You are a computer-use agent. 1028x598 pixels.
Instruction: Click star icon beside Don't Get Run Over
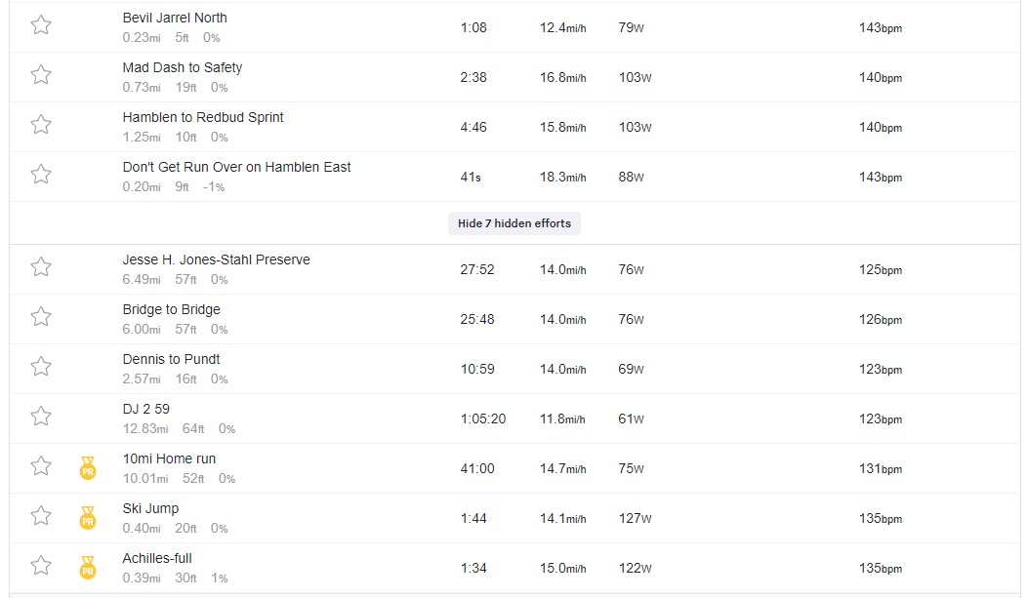(x=41, y=175)
